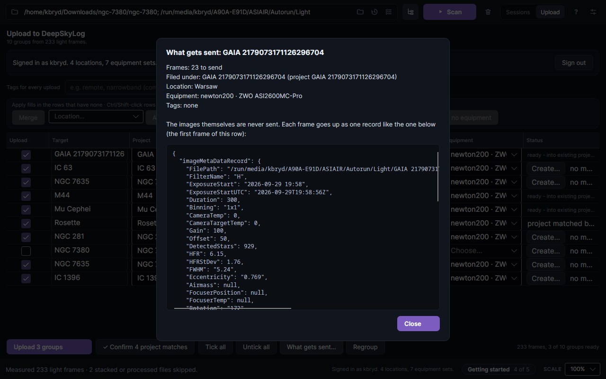Screen dimensions: 606x379
Task: Confirm 4 project matches
Action: coord(145,347)
